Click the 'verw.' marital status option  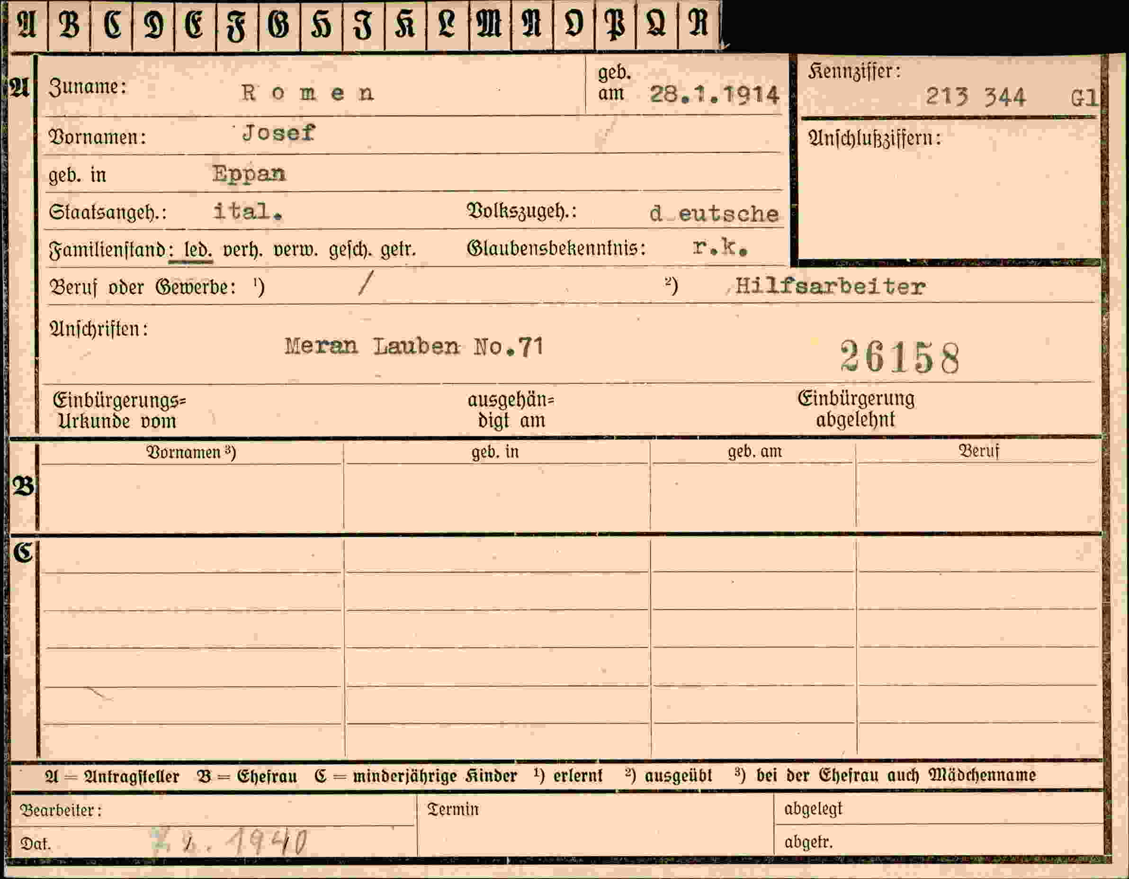tap(295, 250)
